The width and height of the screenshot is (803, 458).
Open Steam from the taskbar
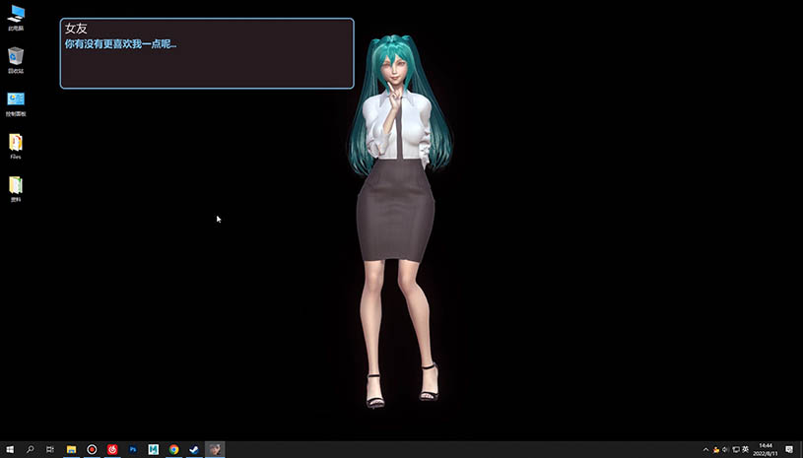coord(194,449)
